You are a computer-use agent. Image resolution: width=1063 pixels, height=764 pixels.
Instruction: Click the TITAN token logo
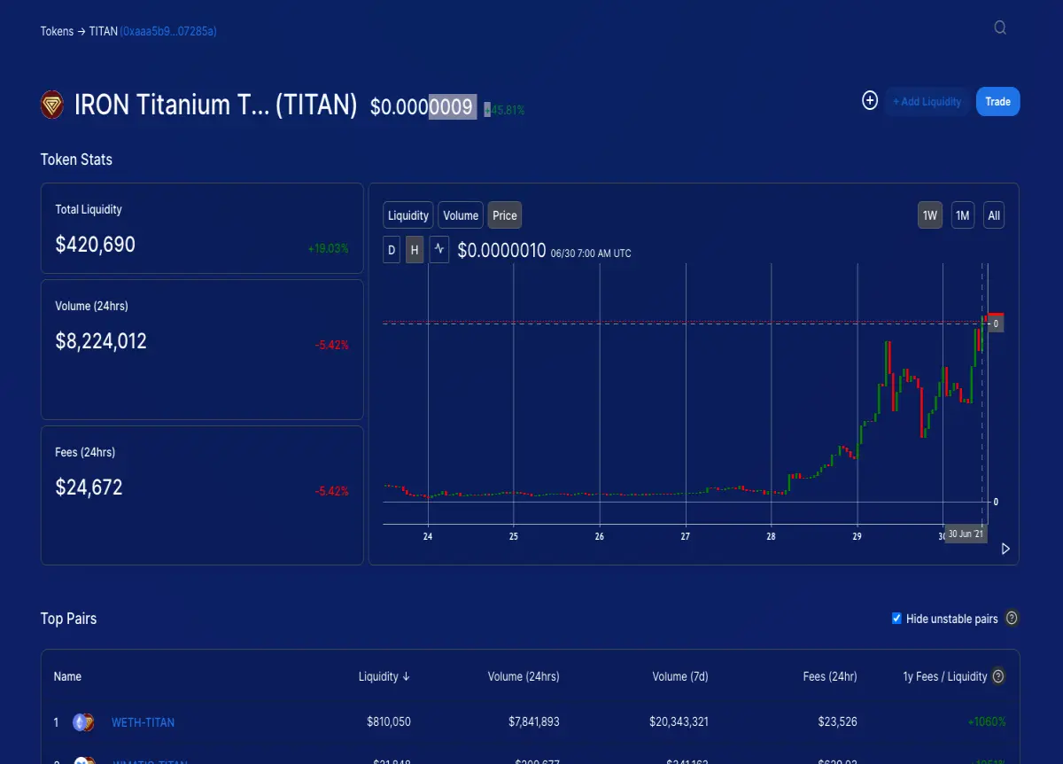click(52, 105)
